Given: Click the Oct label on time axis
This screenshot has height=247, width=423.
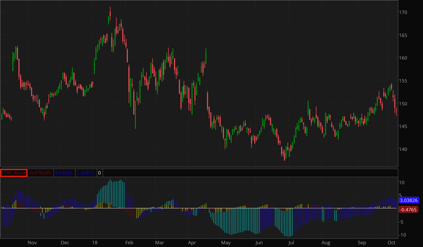Looking at the screenshot, I should 391,243.
